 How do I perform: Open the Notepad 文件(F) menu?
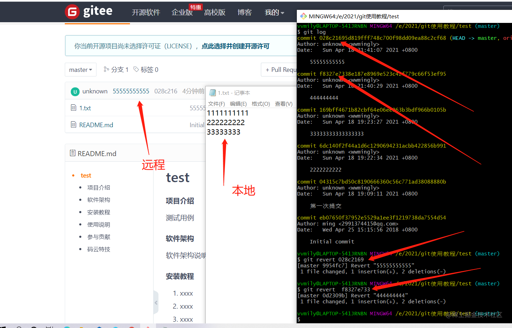click(216, 104)
